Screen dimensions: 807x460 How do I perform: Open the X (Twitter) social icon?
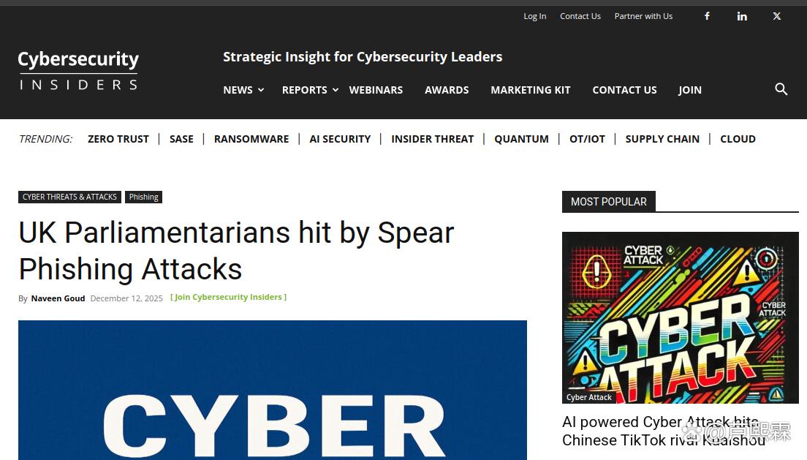pyautogui.click(x=776, y=16)
